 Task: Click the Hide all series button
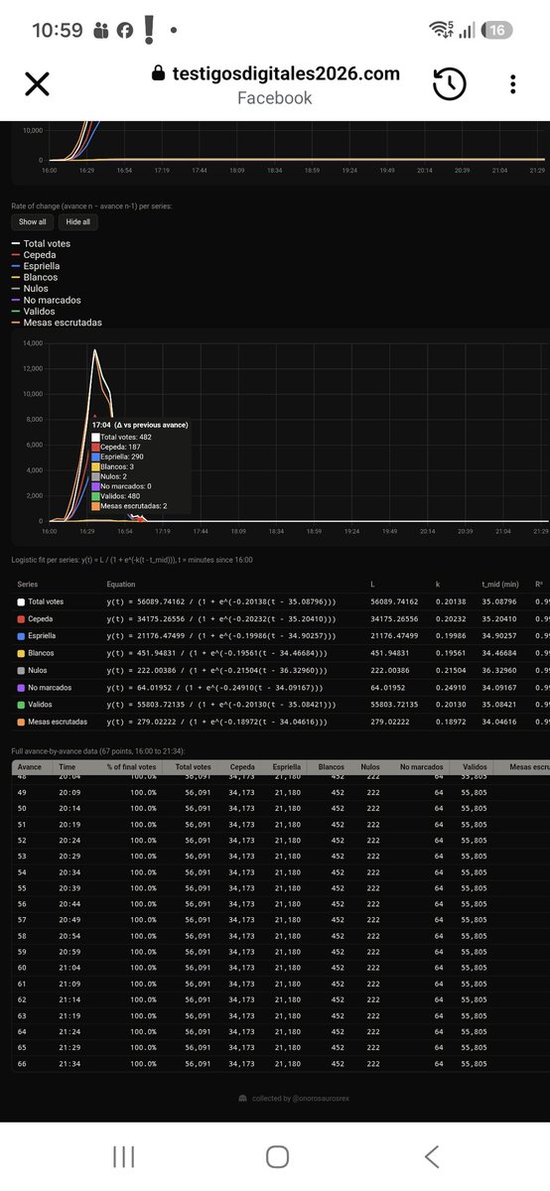pyautogui.click(x=78, y=222)
